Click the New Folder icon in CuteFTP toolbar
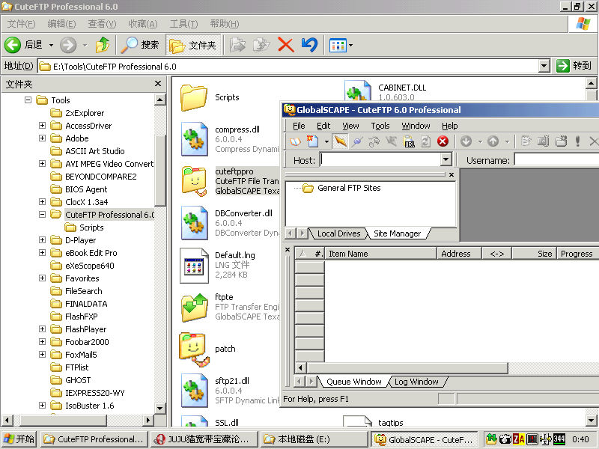This screenshot has height=449, width=599. pos(561,141)
